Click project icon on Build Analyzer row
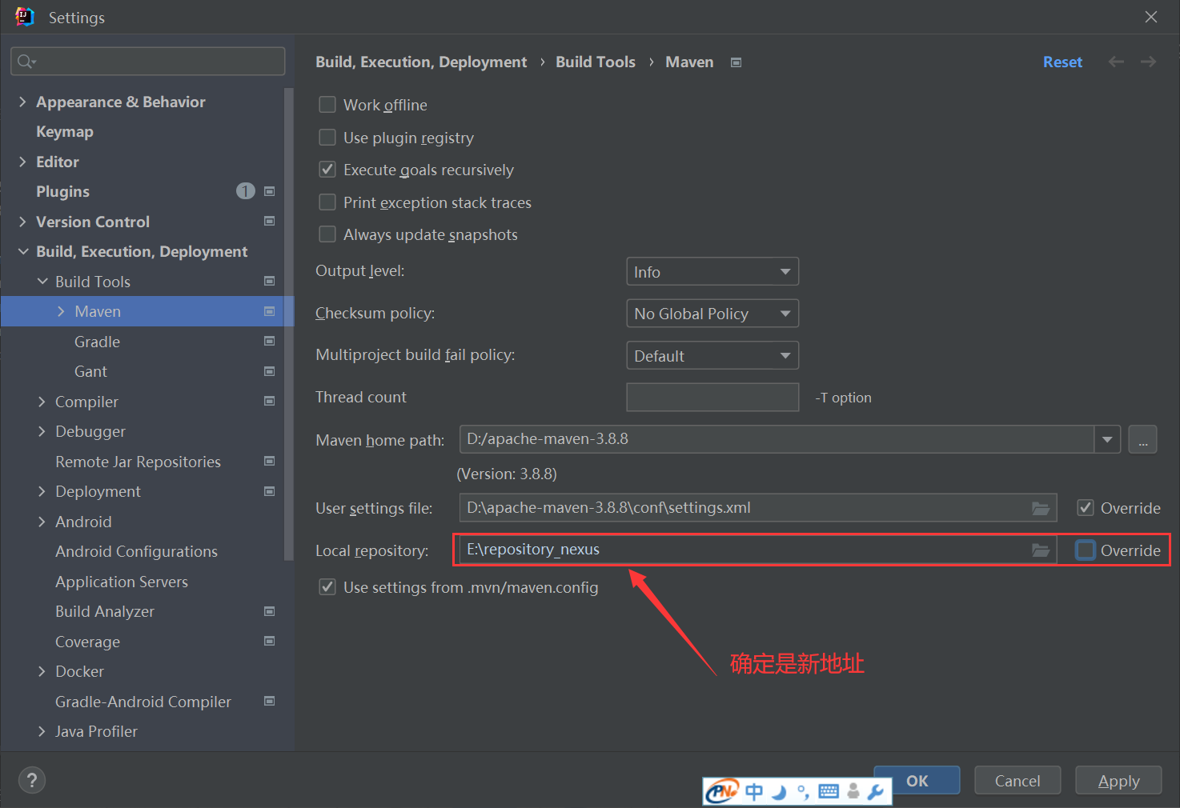Screen dimensions: 1180x808 (x=270, y=611)
